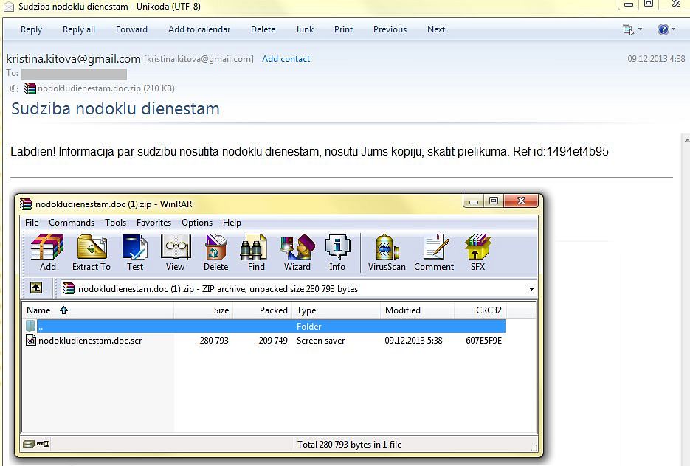Select the nodokludienestam.doc.scr file name
Image resolution: width=690 pixels, height=466 pixels.
(x=90, y=341)
